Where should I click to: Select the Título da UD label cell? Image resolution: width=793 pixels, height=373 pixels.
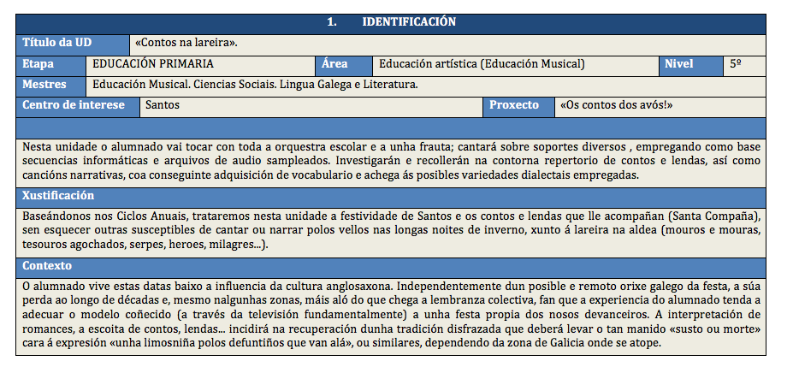[74, 44]
